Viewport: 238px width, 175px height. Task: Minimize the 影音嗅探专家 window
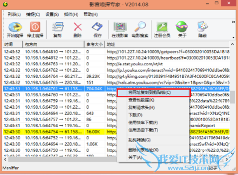click(208, 4)
